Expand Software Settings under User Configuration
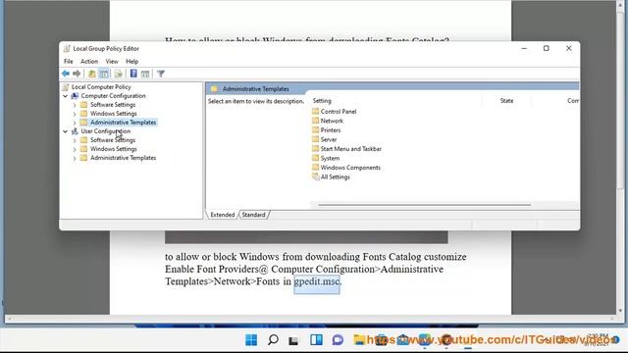This screenshot has height=353, width=628. [75, 140]
